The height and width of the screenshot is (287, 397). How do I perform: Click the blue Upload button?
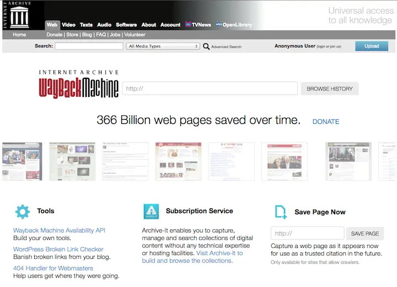[372, 46]
